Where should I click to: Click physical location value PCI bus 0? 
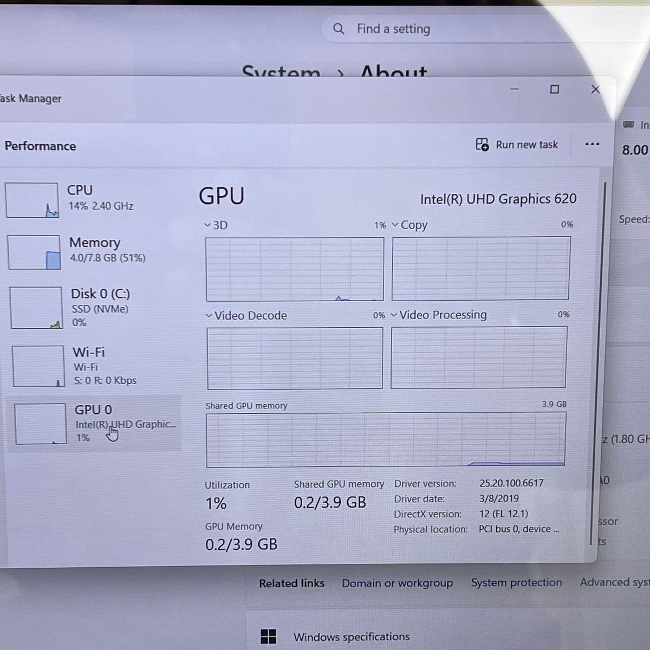(519, 529)
